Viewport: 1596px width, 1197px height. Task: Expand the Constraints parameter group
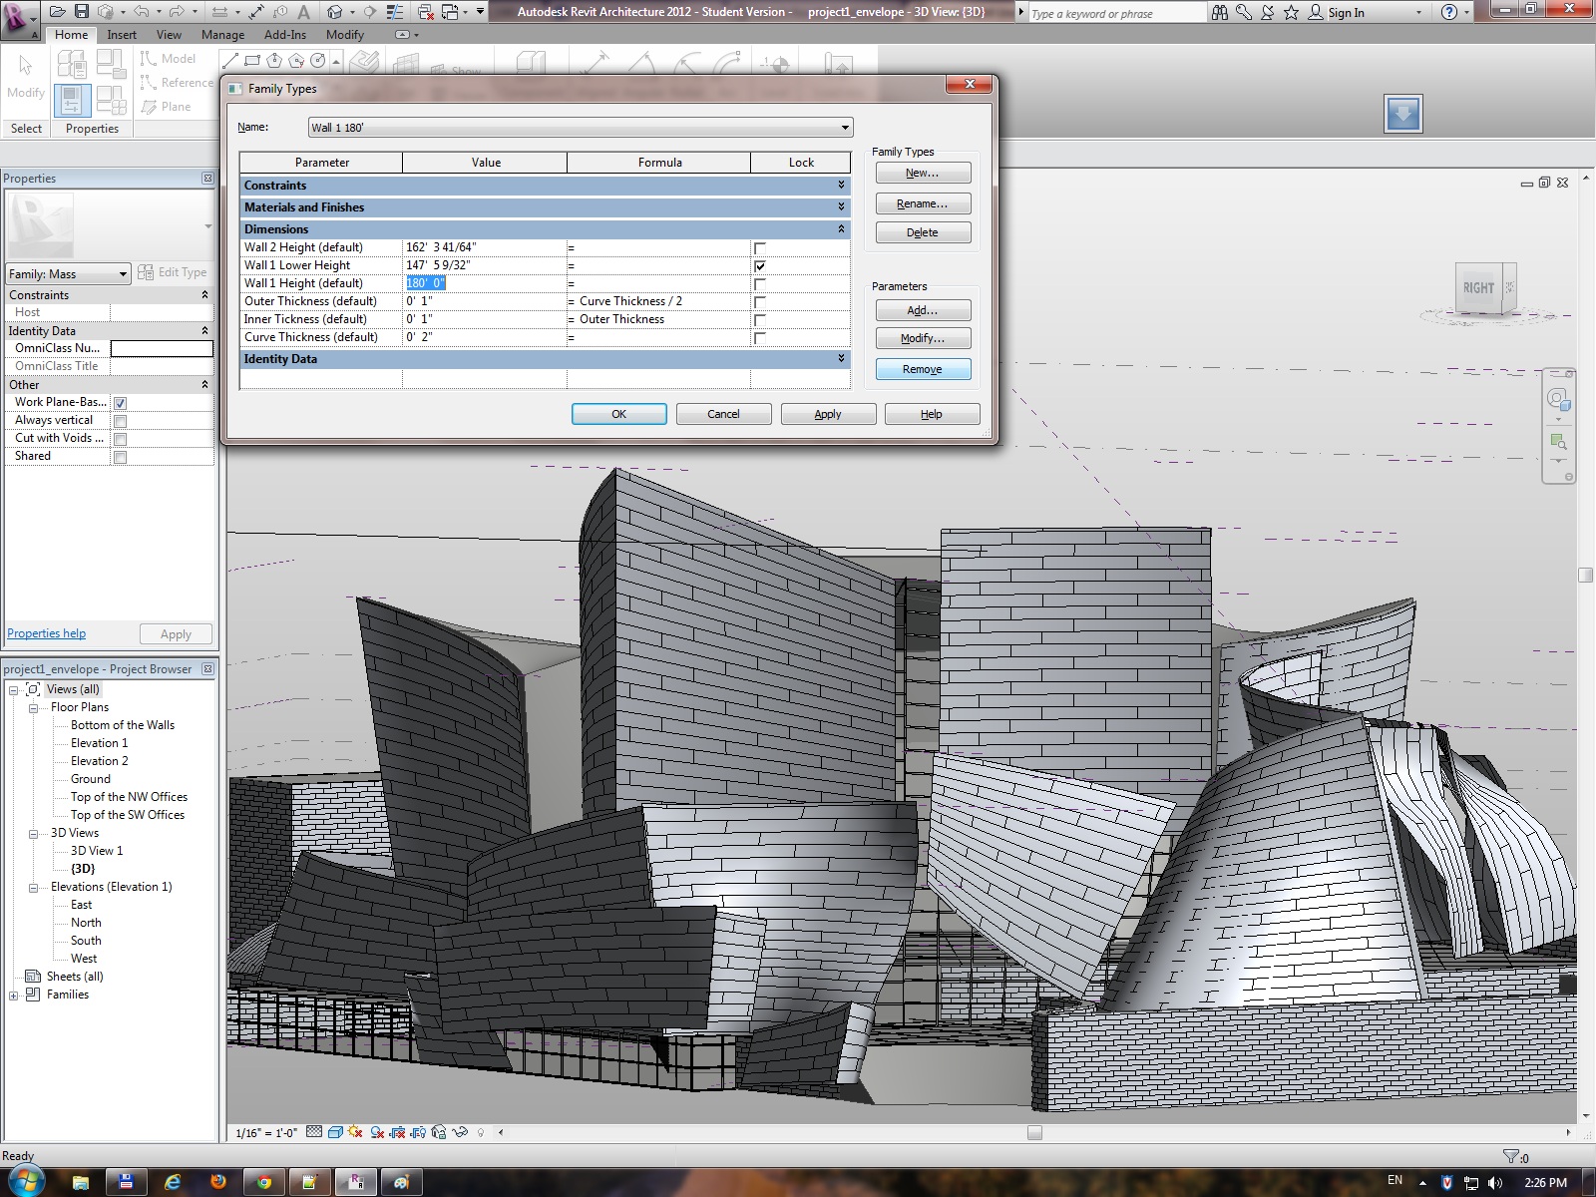[x=841, y=186]
